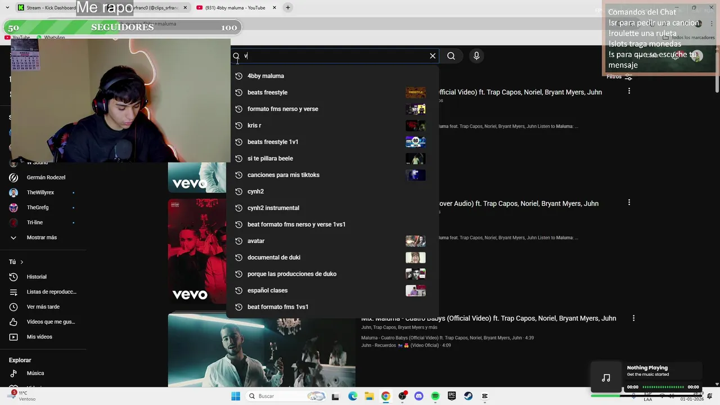Screen dimensions: 720x405
Task: Close the 4bby maluma YouTube tab
Action: coord(274,8)
